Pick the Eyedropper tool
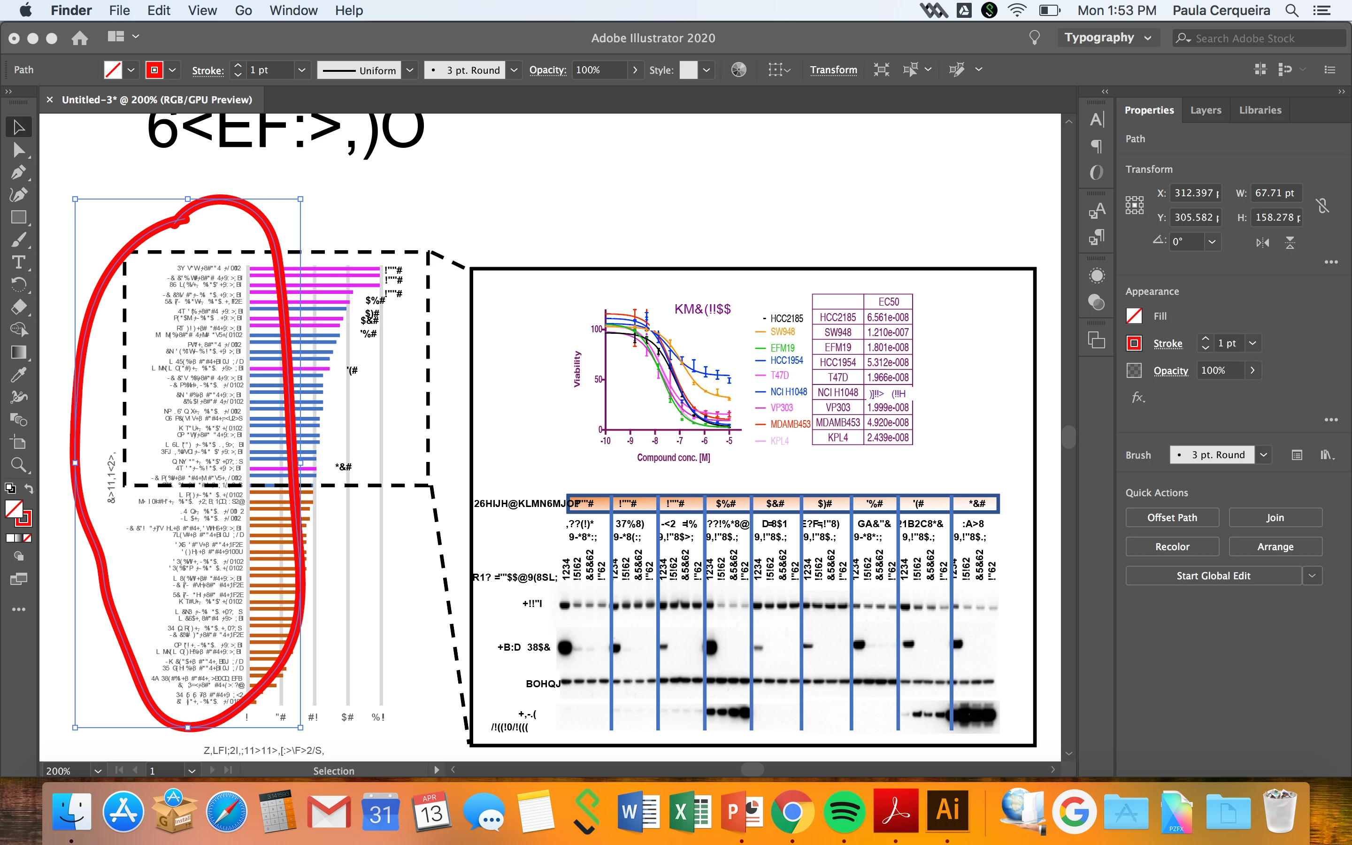 18,375
